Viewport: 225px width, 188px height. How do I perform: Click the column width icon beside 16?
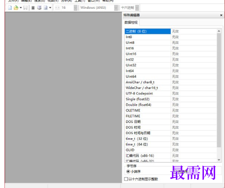tap(57, 8)
